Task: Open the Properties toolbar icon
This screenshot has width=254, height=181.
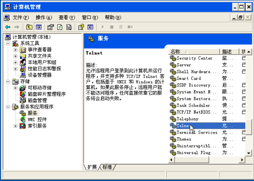Action: [50, 27]
